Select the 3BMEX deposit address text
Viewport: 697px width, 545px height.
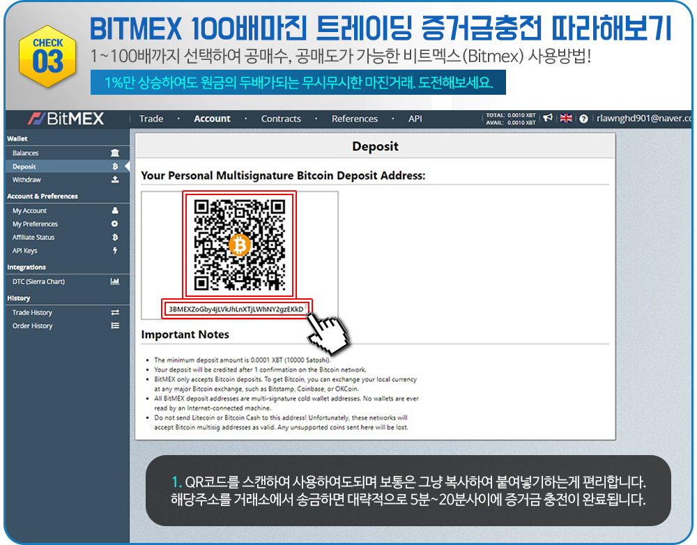236,309
